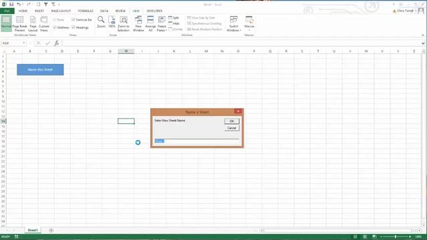Image resolution: width=427 pixels, height=240 pixels.
Task: Click zoom out minus button
Action: 381,237
